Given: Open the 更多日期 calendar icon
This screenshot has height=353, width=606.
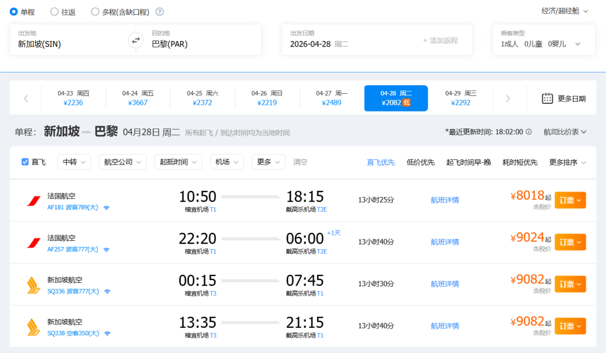Looking at the screenshot, I should (547, 98).
